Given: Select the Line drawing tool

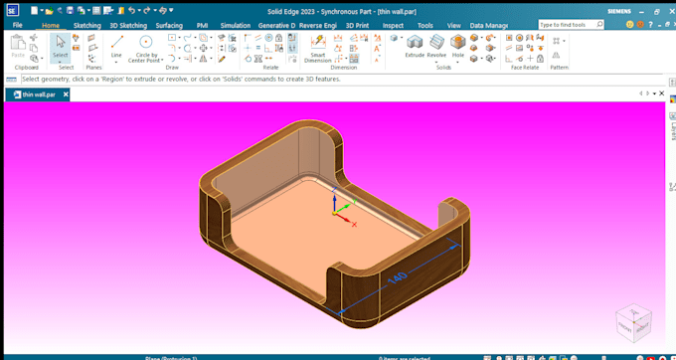Looking at the screenshot, I should (x=116, y=46).
